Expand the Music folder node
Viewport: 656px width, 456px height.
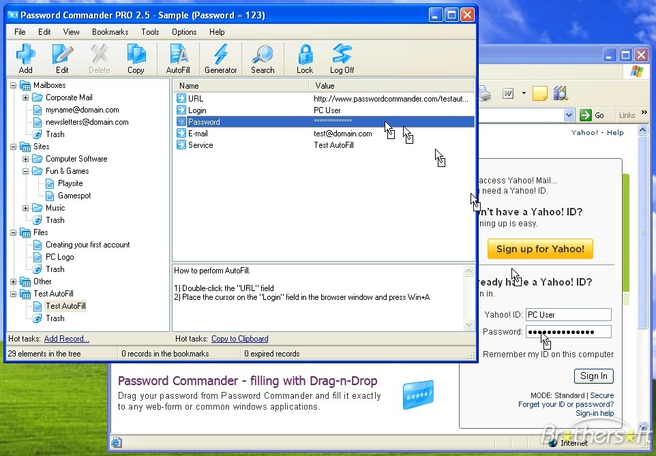pyautogui.click(x=25, y=208)
